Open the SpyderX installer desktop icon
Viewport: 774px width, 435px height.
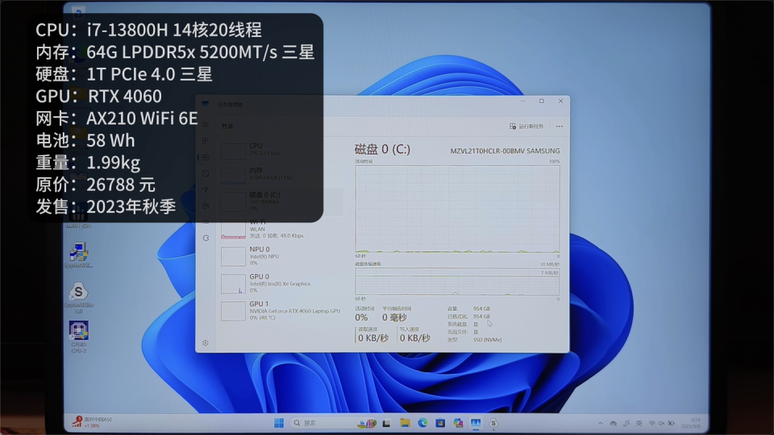click(78, 255)
